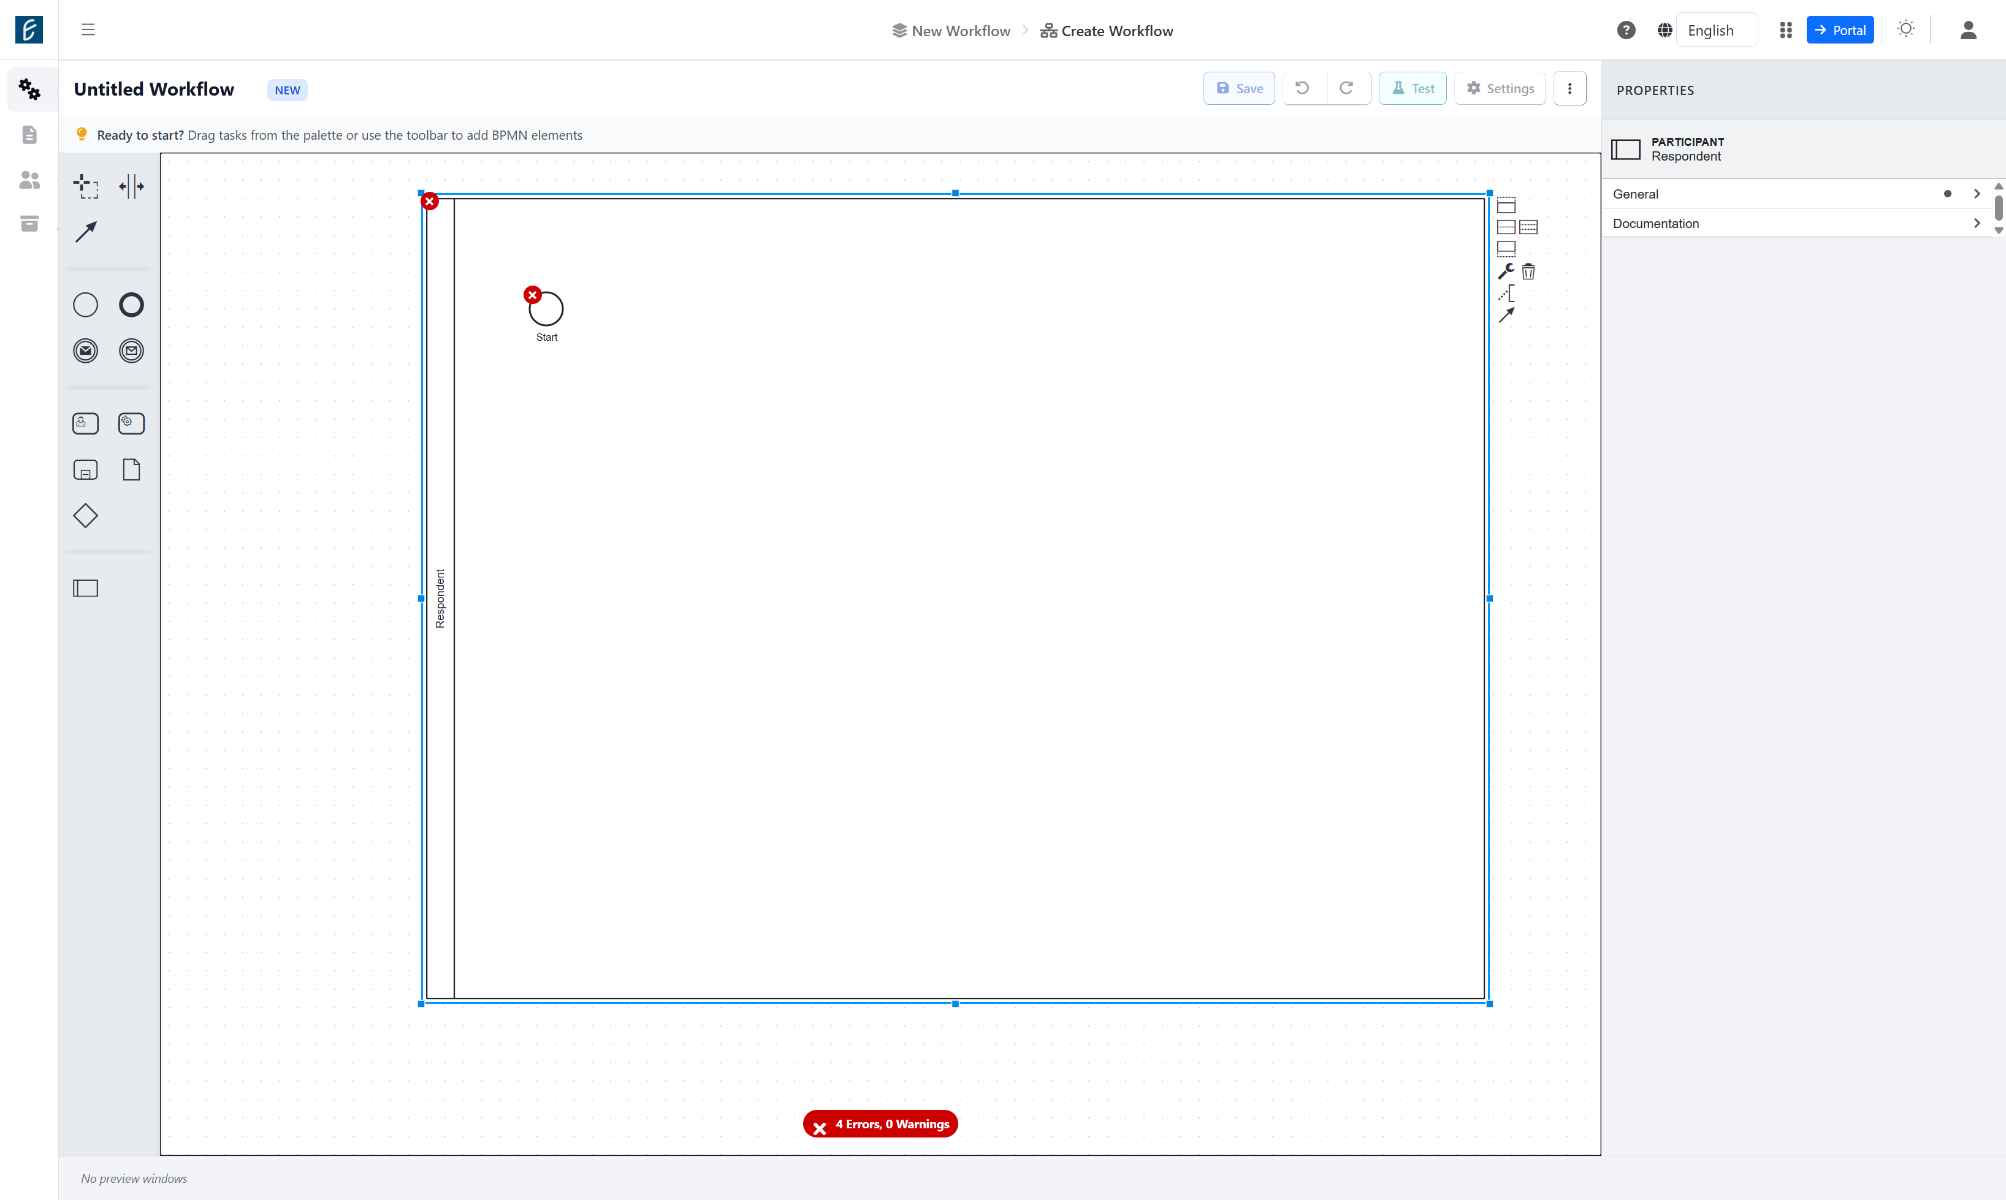This screenshot has height=1200, width=2006.
Task: Toggle the hamburger sidebar menu
Action: (88, 30)
